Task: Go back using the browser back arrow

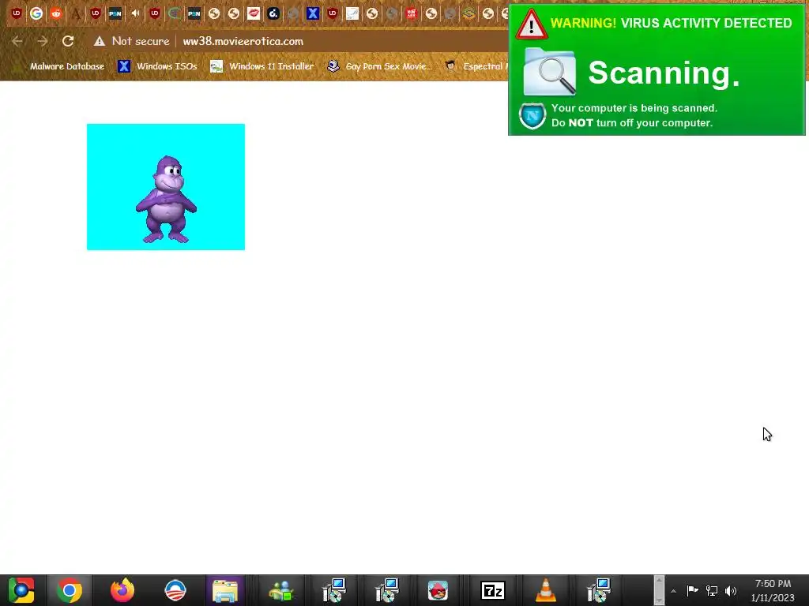Action: click(17, 41)
